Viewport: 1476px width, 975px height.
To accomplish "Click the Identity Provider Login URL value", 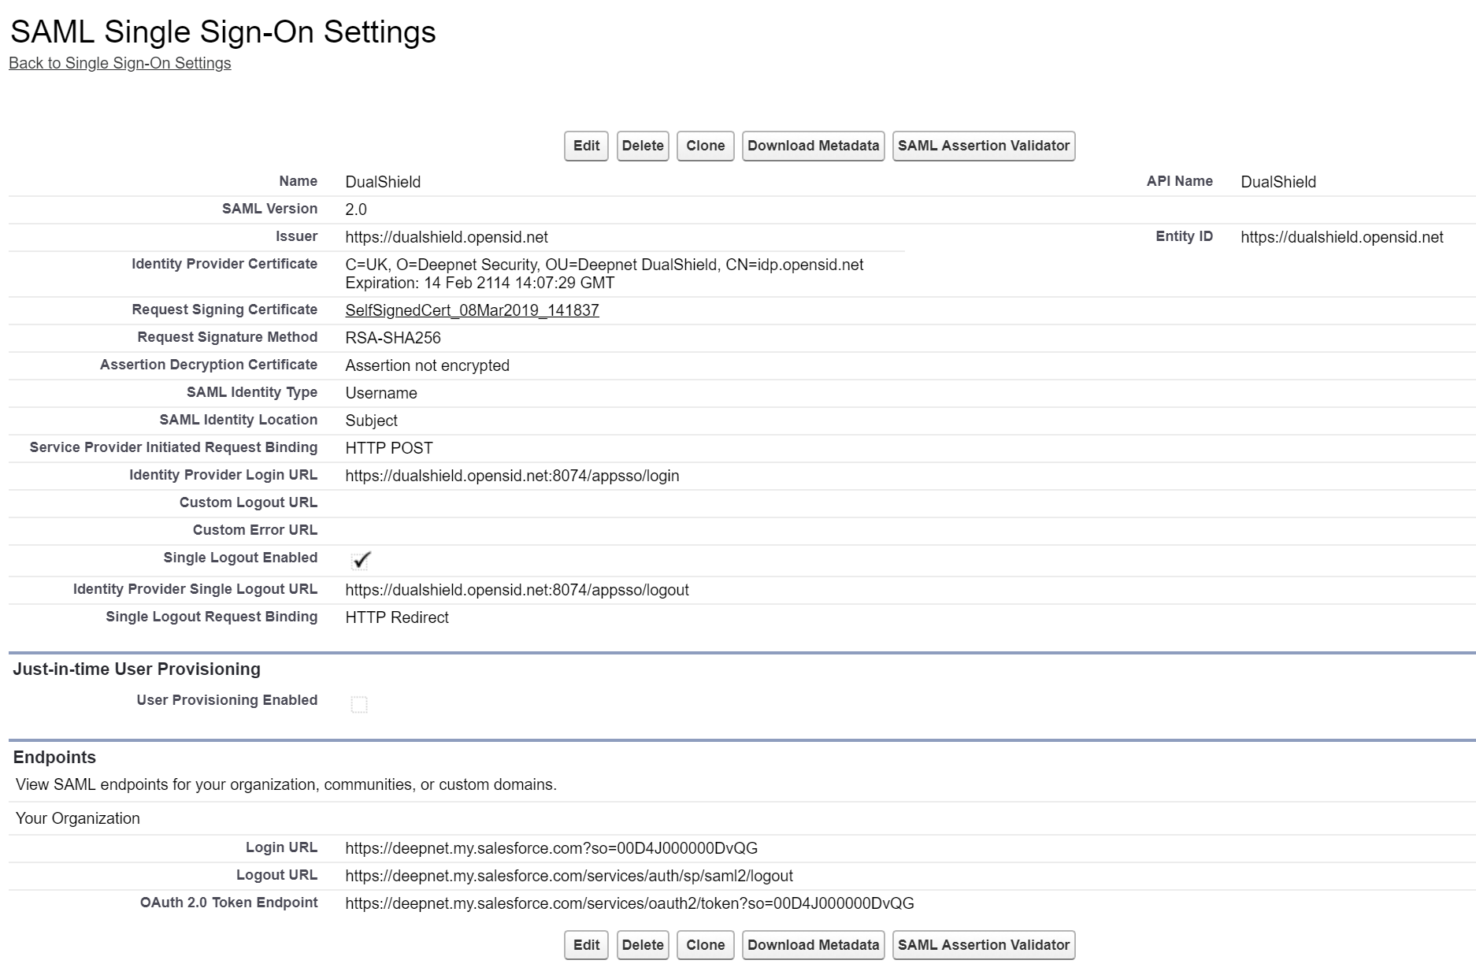I will tap(512, 476).
